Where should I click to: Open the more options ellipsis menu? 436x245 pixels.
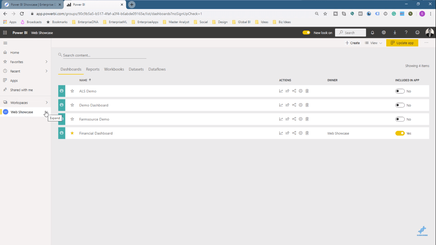coord(426,43)
